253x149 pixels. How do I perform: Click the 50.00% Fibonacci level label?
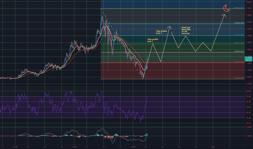239,43
